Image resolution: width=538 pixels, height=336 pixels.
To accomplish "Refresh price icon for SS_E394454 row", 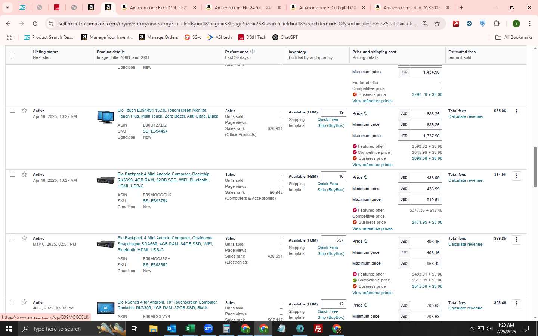I will click(x=365, y=113).
